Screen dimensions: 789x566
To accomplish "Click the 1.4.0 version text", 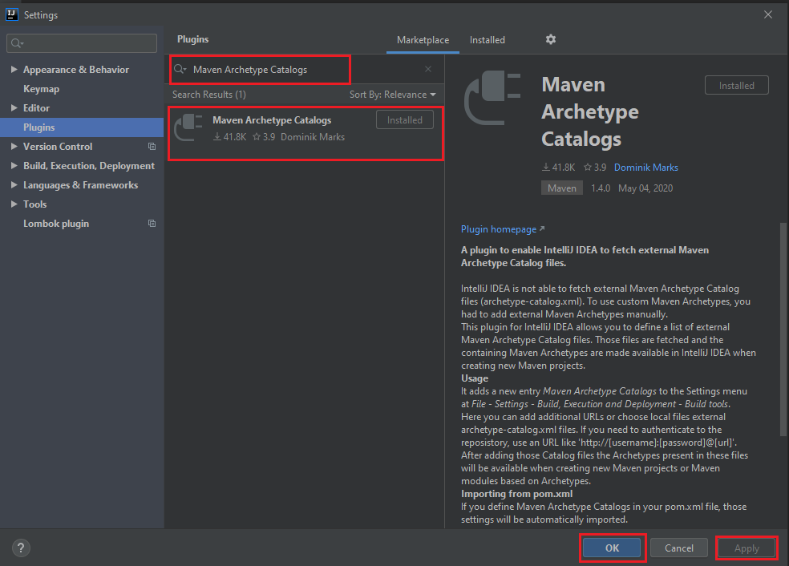I will (x=601, y=188).
